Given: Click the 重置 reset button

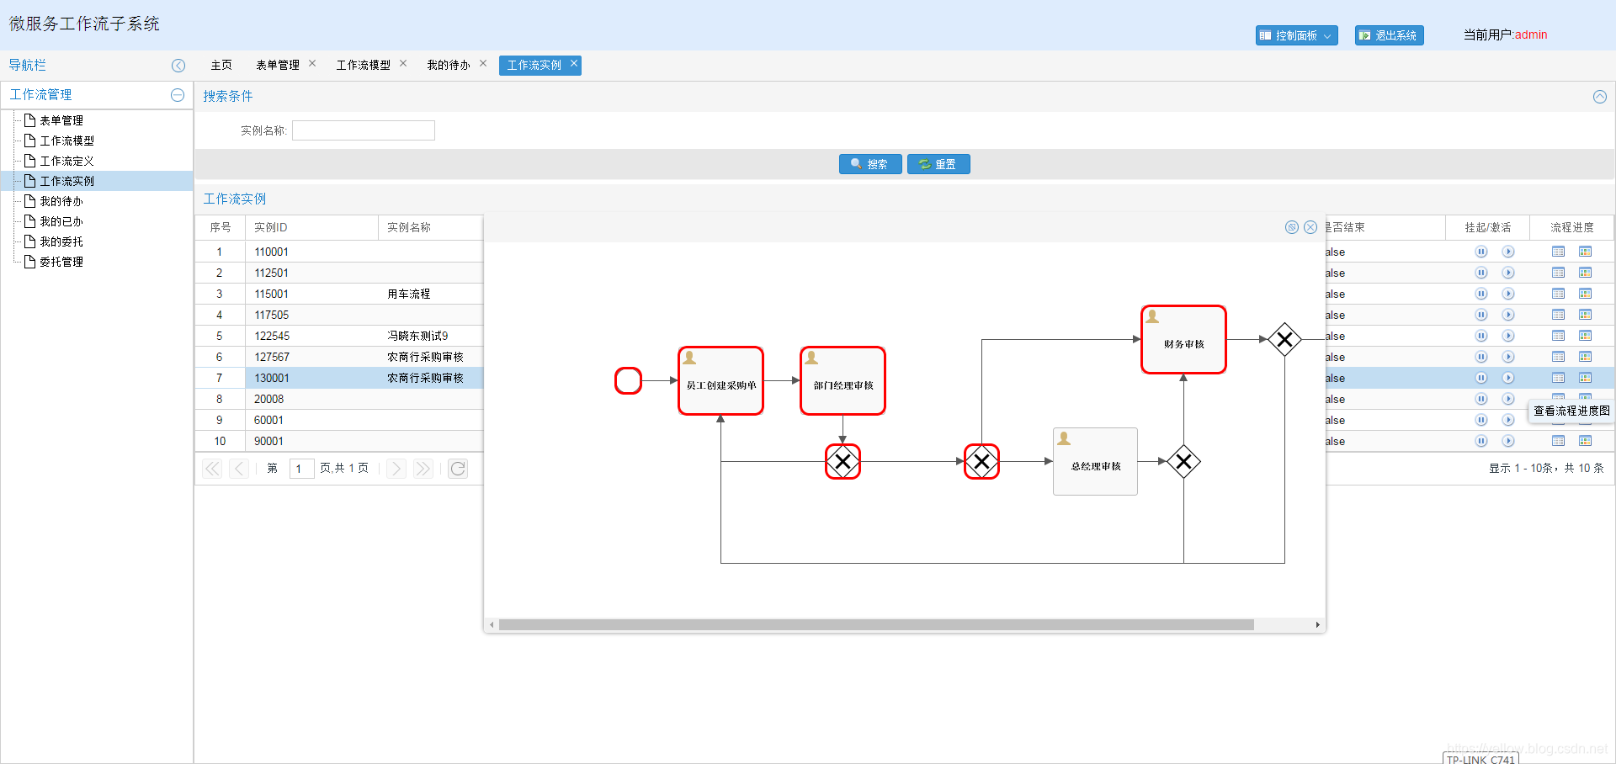Looking at the screenshot, I should point(938,164).
